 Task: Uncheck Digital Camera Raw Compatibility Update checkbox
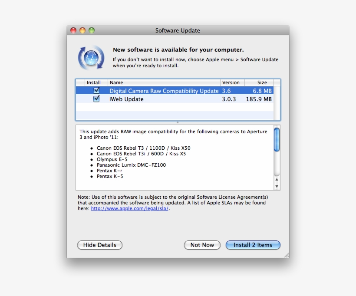96,91
